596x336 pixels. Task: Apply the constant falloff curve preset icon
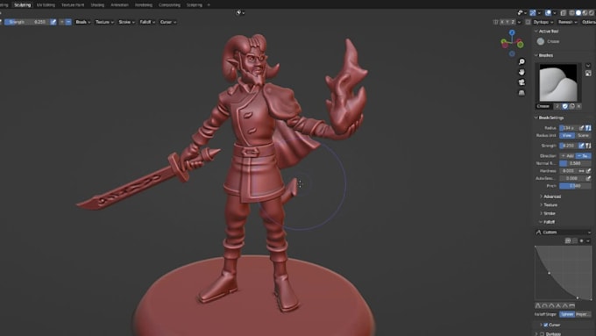572,305
